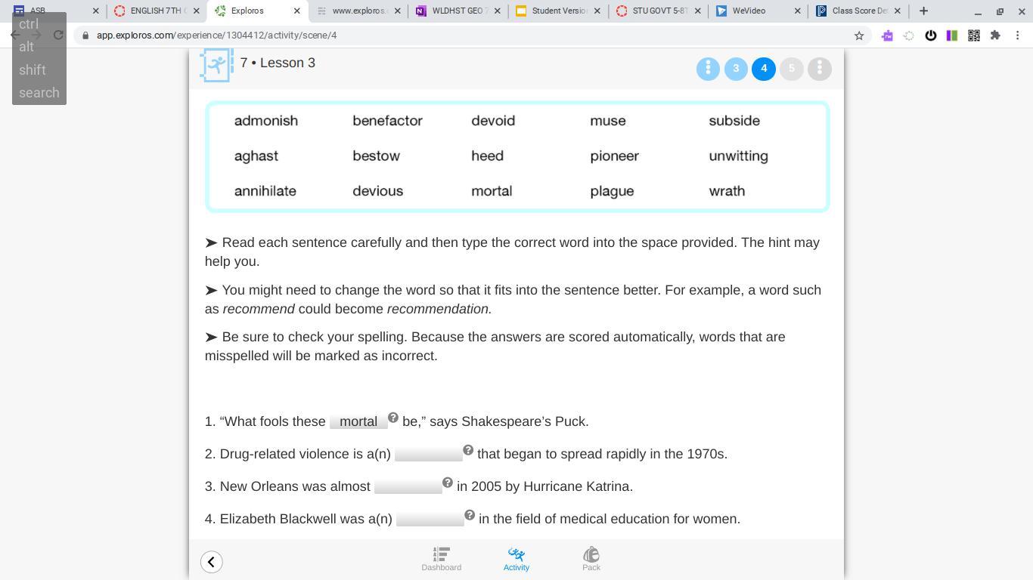Image resolution: width=1033 pixels, height=580 pixels.
Task: Select the Activity tab
Action: [x=516, y=560]
